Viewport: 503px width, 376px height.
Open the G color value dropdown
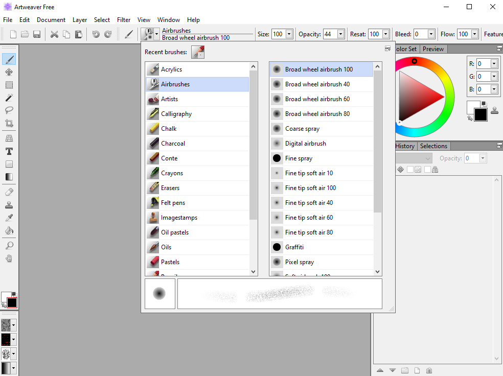tap(494, 77)
